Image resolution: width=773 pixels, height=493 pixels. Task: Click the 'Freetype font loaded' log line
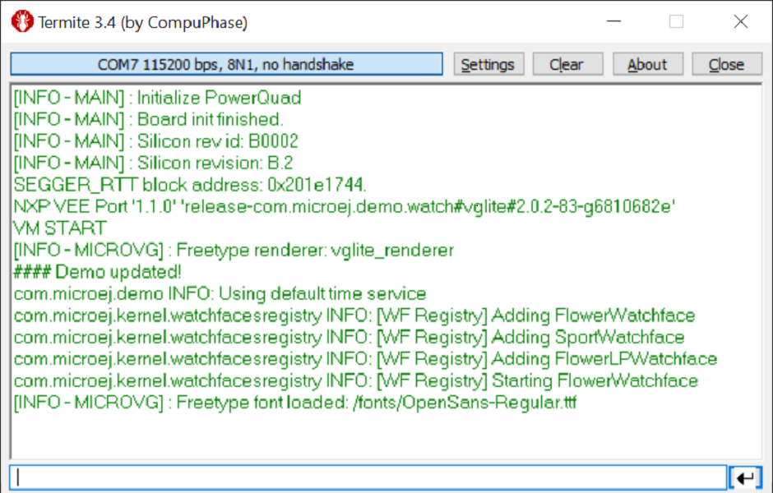pyautogui.click(x=295, y=403)
